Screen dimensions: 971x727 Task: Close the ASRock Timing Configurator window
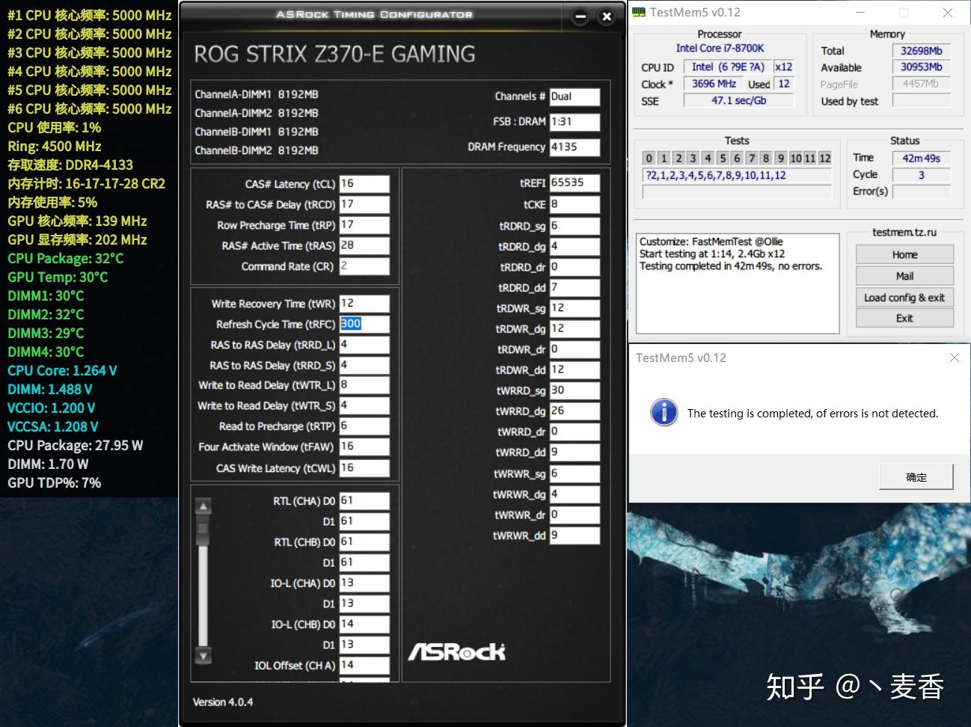pyautogui.click(x=607, y=16)
